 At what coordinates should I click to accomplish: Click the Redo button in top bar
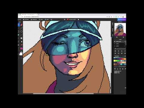pyautogui.click(x=47, y=19)
